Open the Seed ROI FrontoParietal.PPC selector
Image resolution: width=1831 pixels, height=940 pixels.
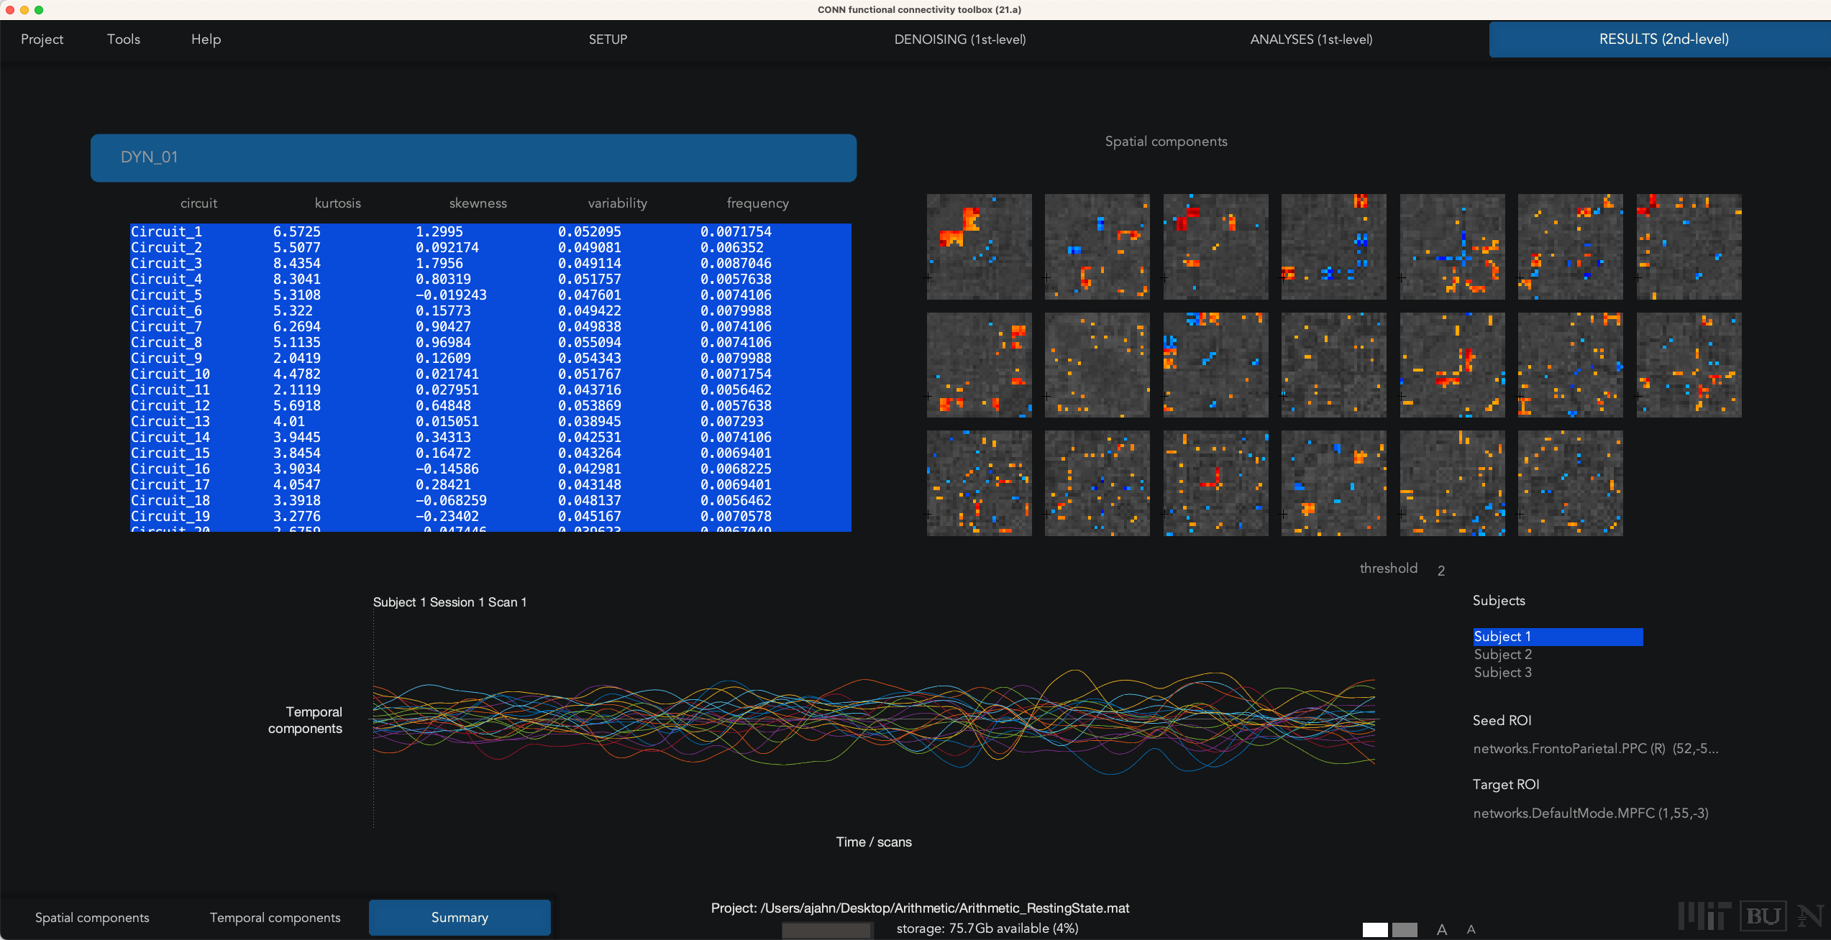1595,749
